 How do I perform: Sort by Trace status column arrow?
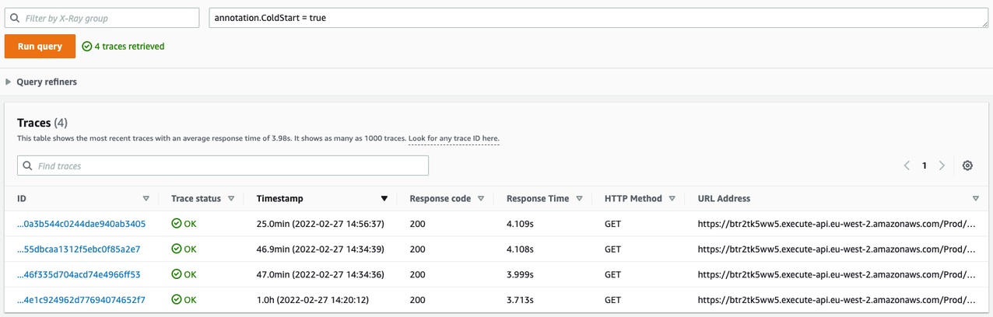(x=231, y=199)
